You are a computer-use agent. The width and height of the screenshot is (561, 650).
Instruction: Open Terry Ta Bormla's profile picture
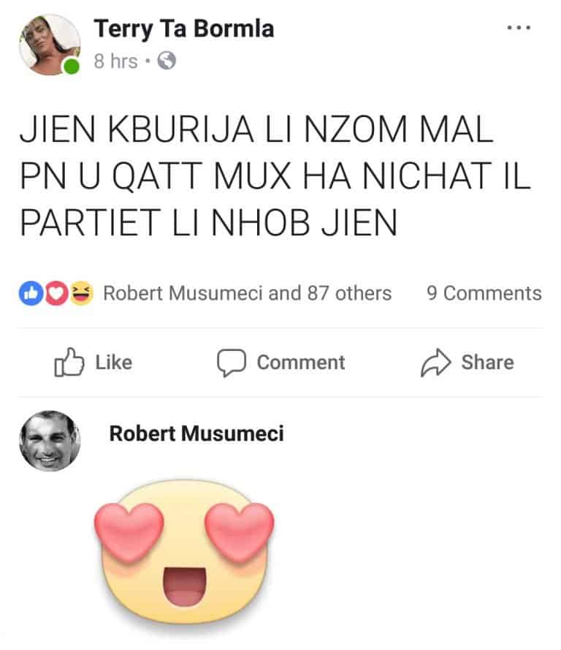pos(50,45)
